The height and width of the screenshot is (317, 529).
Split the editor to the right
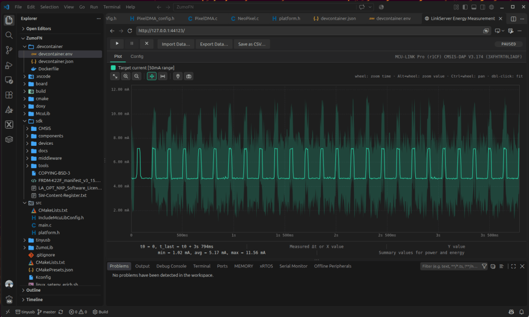click(x=514, y=19)
